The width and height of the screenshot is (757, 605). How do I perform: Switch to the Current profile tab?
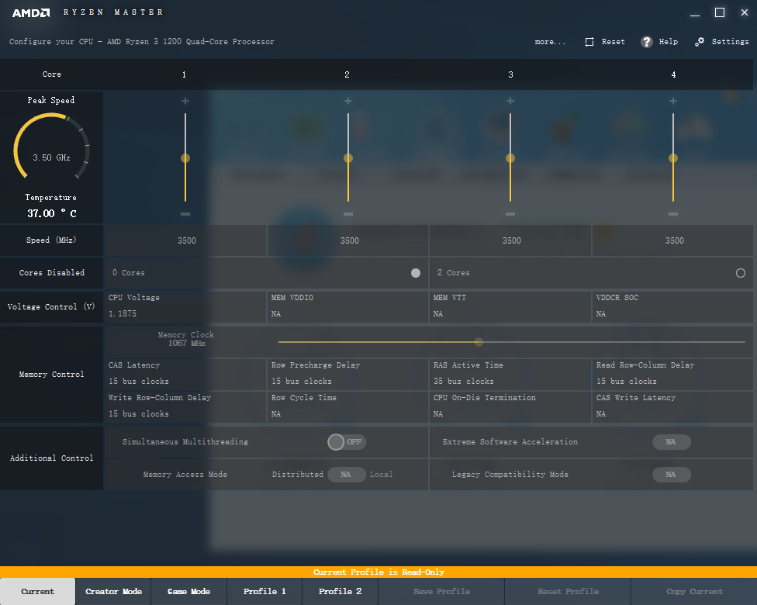pos(38,592)
